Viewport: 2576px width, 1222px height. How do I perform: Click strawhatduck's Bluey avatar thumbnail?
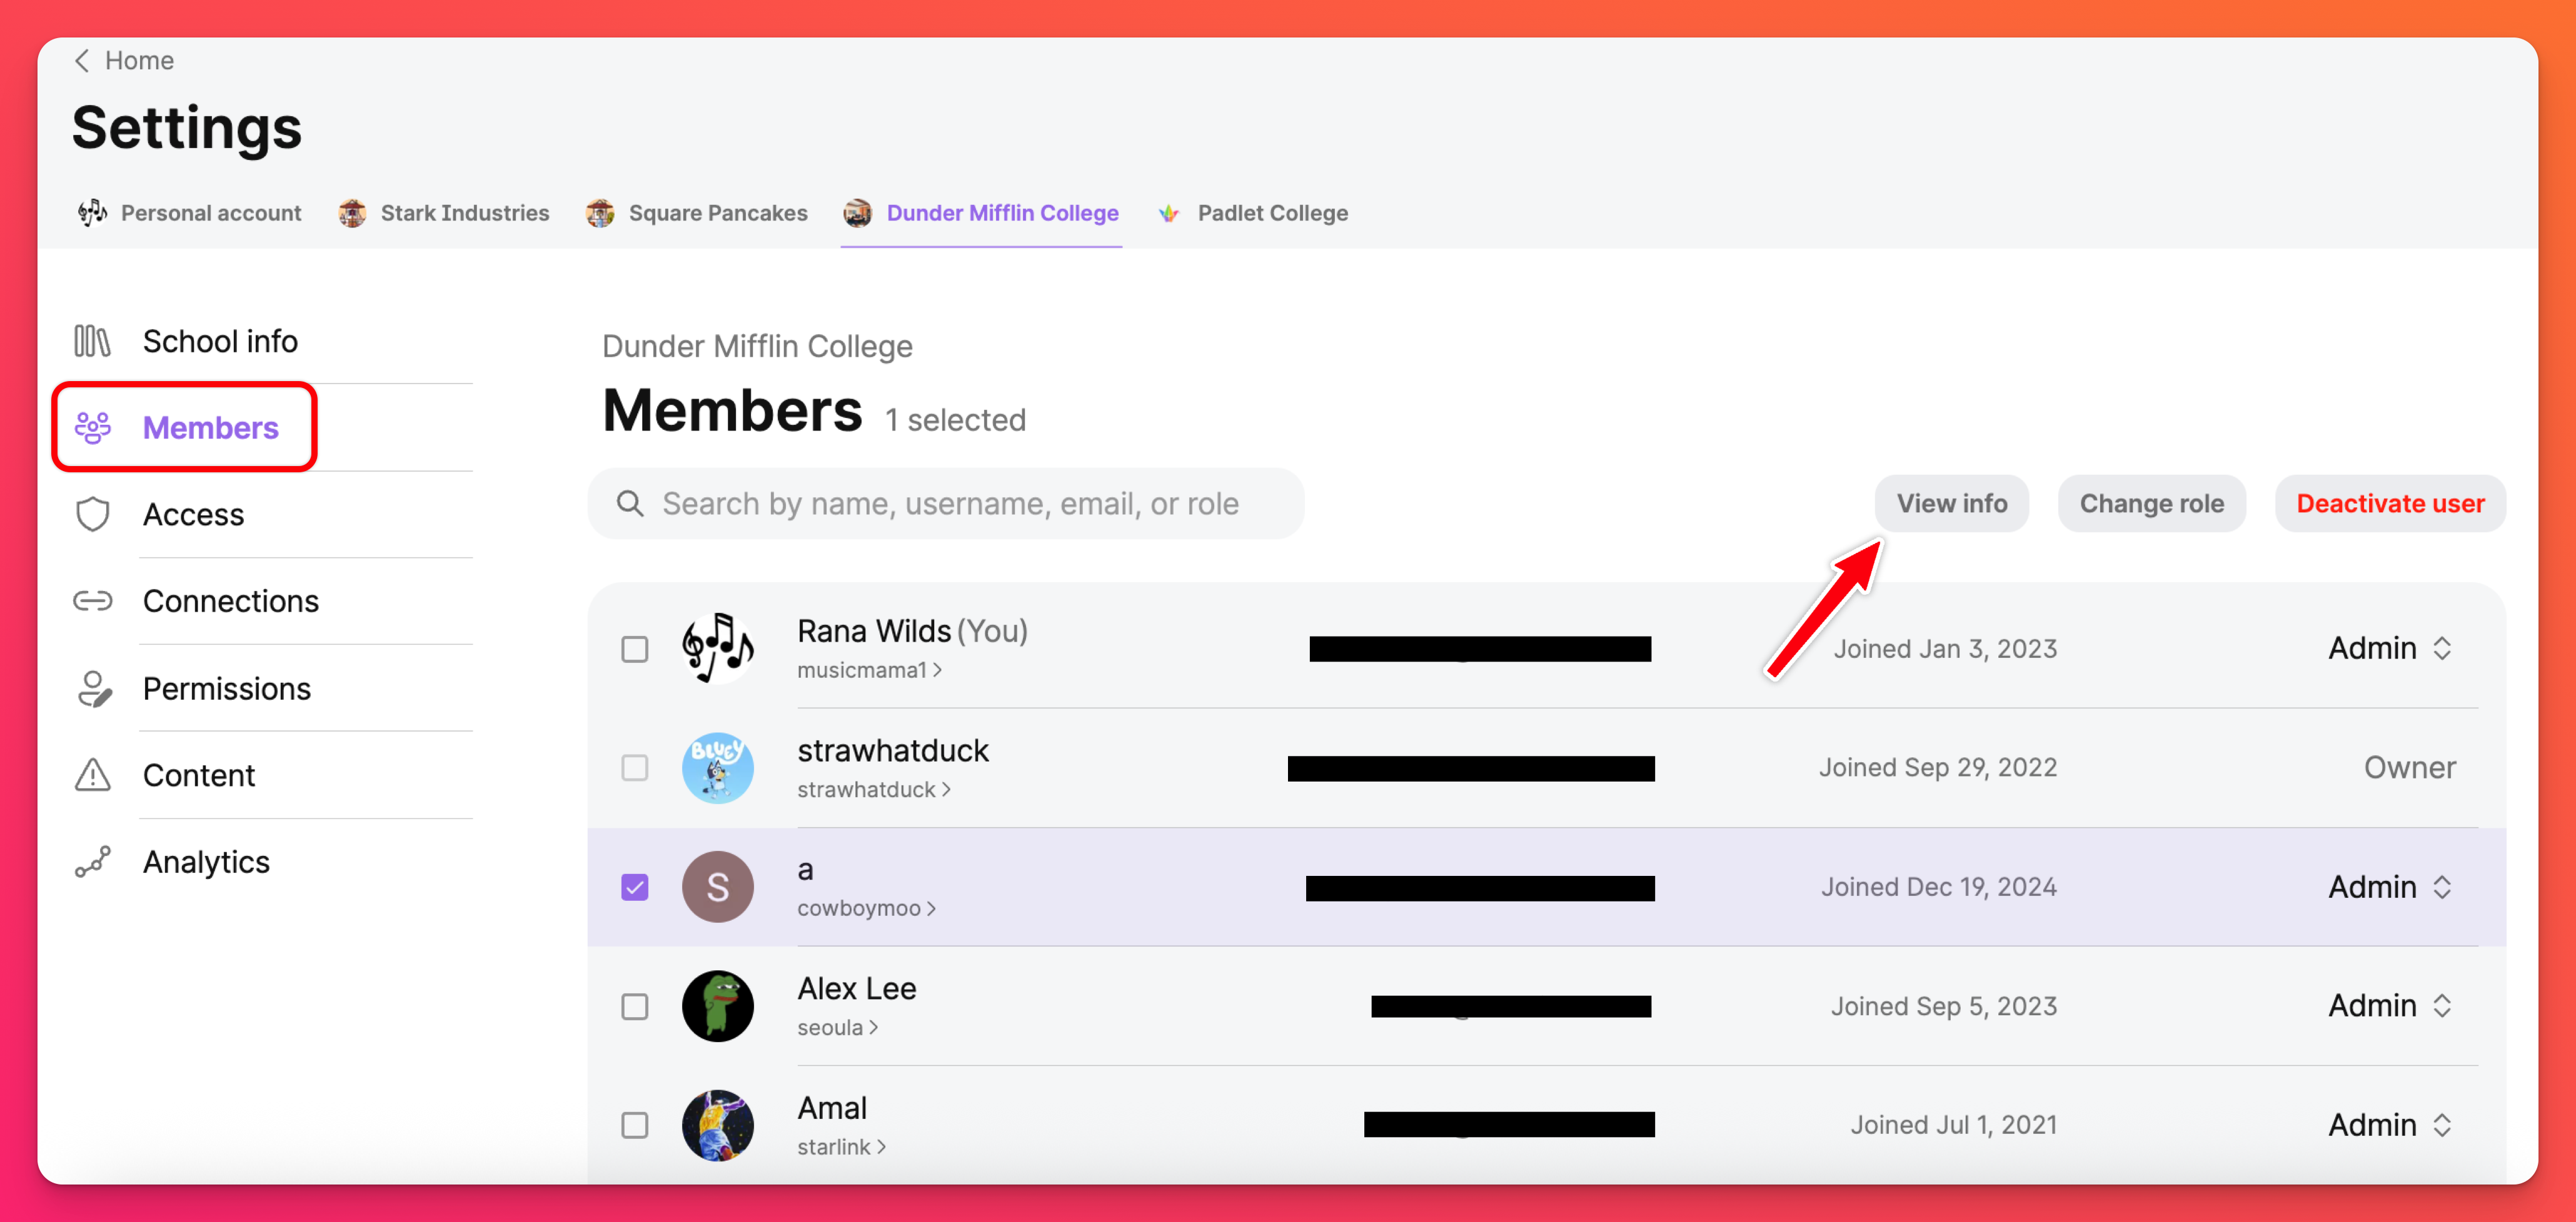click(717, 767)
